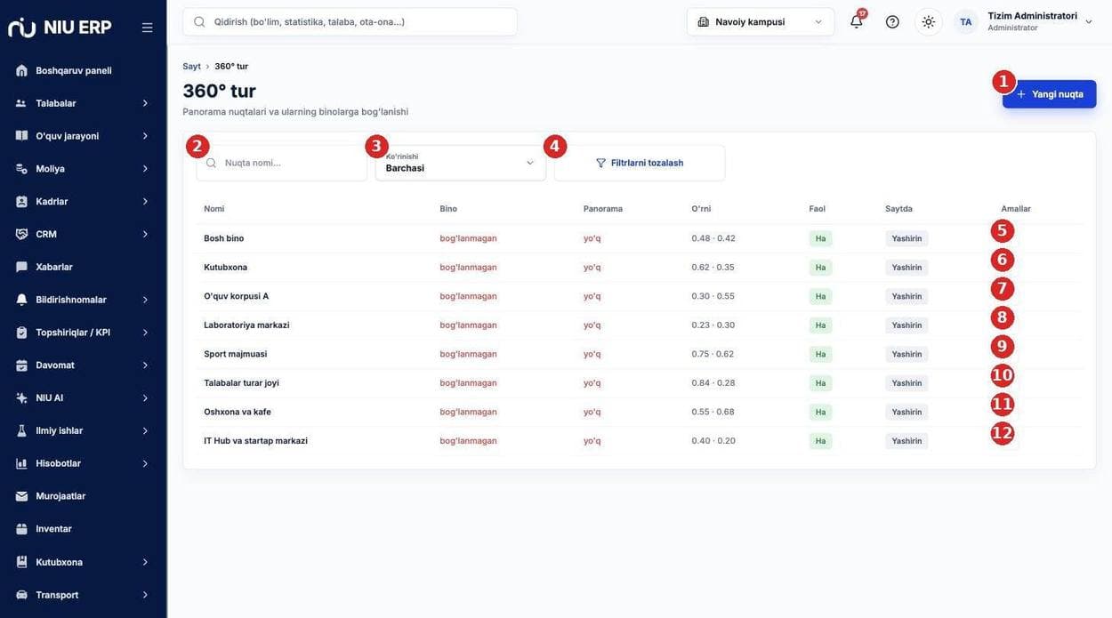Open the help question mark icon
1112x618 pixels.
892,21
